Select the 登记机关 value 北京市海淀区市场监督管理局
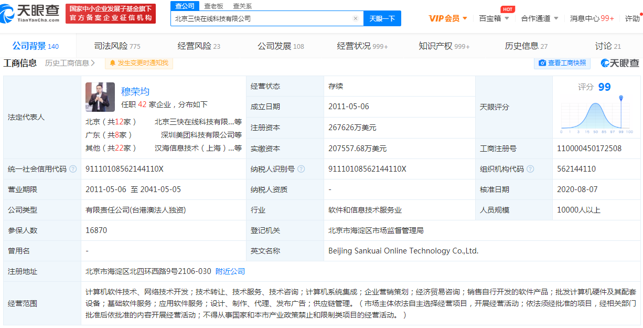The image size is (643, 328). pos(376,230)
